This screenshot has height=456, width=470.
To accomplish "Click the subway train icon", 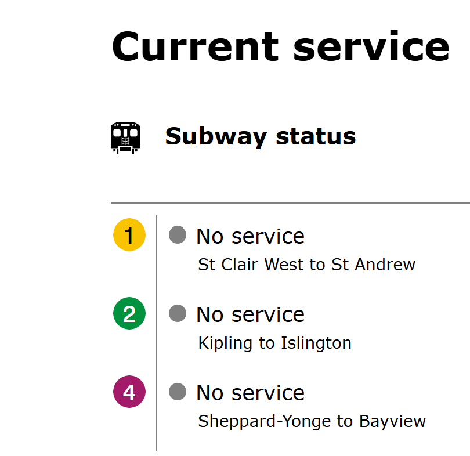I will (125, 137).
